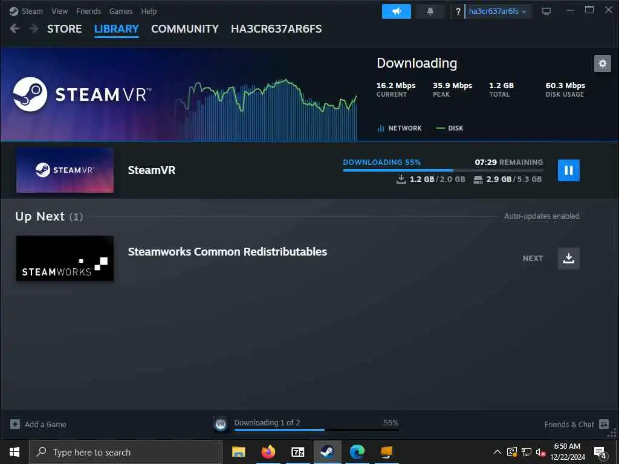
Task: Click the DOWNLOADING 55% label
Action: pyautogui.click(x=382, y=162)
